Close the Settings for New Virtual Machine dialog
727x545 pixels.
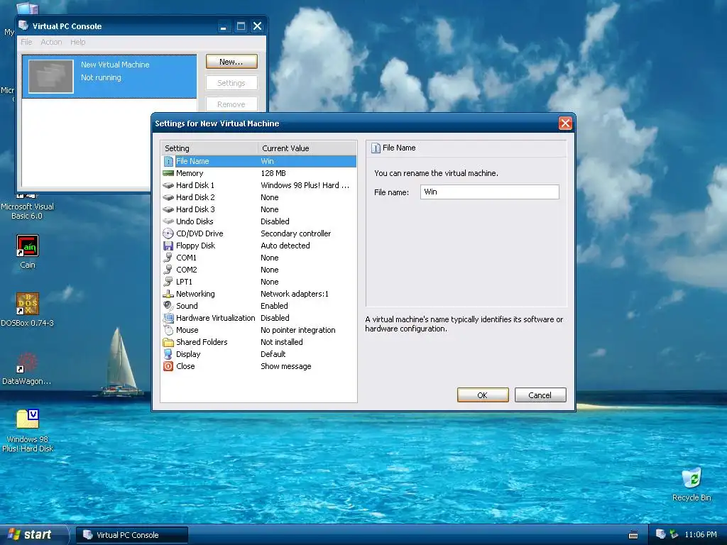point(565,123)
